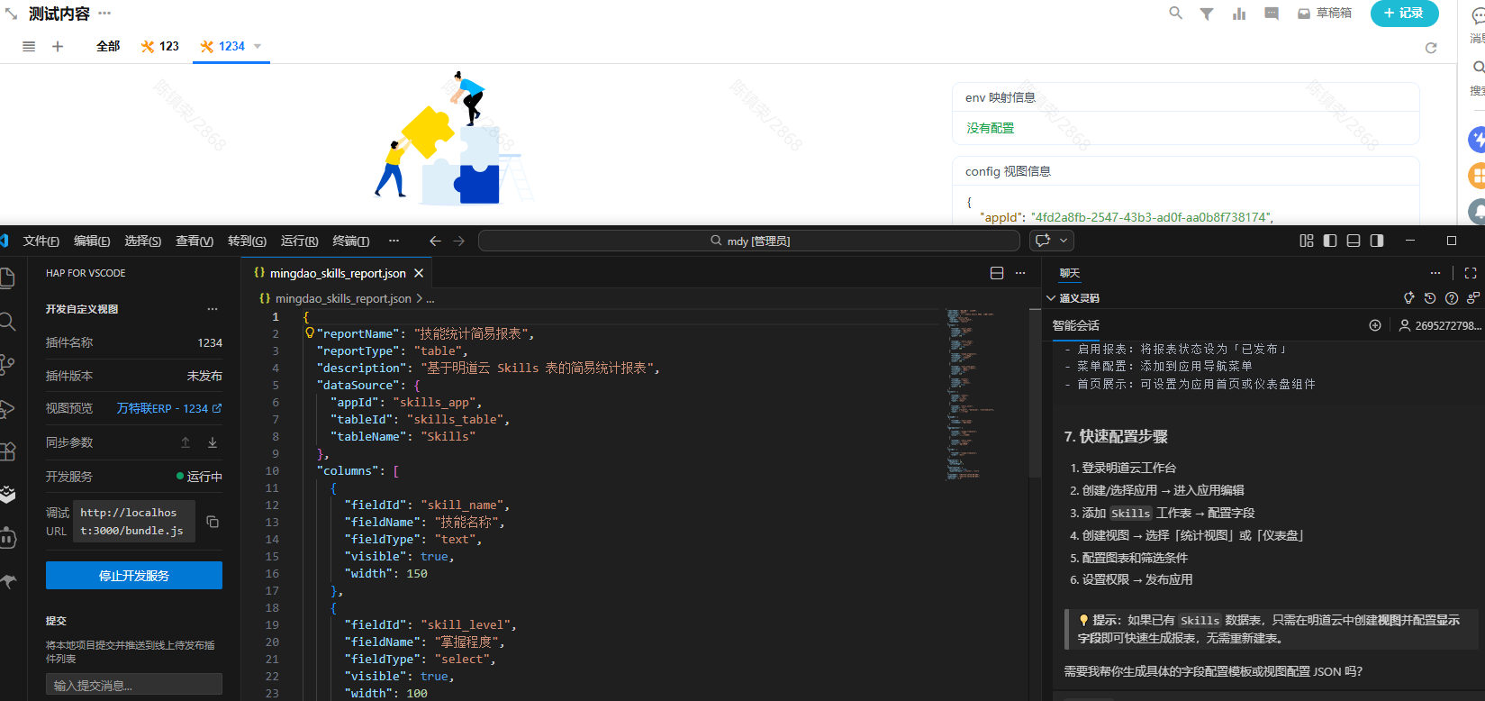Refresh the 1234 view with the reload icon
The image size is (1485, 701).
point(1431,48)
